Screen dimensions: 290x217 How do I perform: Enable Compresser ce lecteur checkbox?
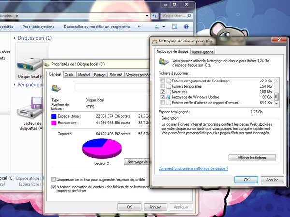tap(53, 179)
